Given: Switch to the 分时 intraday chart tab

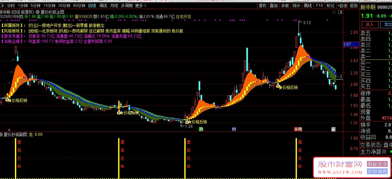Looking at the screenshot, I should (x=11, y=5).
